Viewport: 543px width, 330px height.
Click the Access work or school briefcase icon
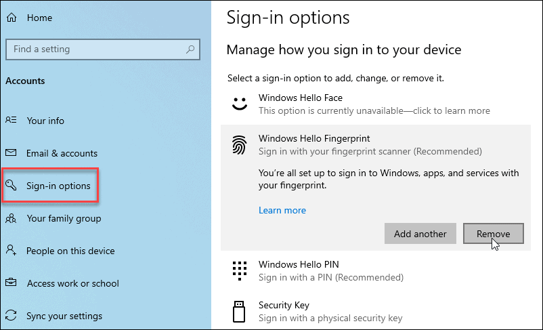pyautogui.click(x=11, y=283)
